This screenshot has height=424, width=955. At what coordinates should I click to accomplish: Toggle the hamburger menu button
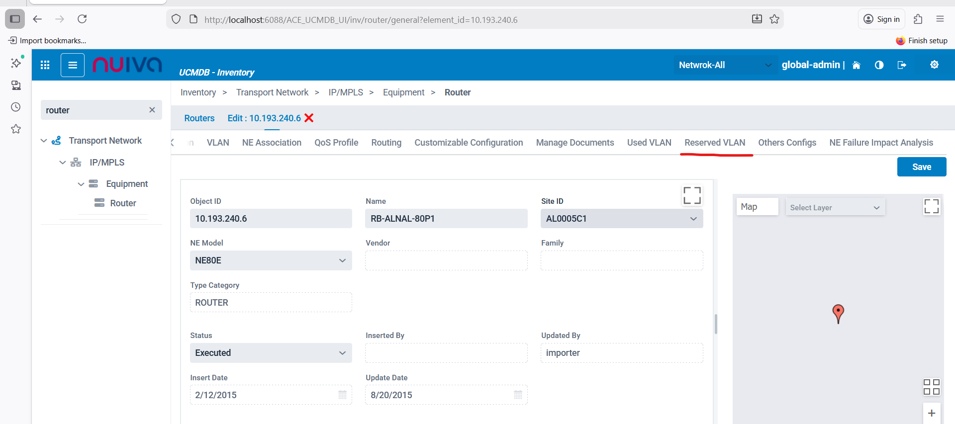tap(73, 65)
